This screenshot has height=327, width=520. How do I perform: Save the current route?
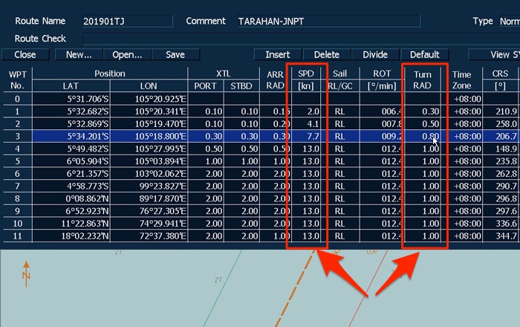point(175,54)
